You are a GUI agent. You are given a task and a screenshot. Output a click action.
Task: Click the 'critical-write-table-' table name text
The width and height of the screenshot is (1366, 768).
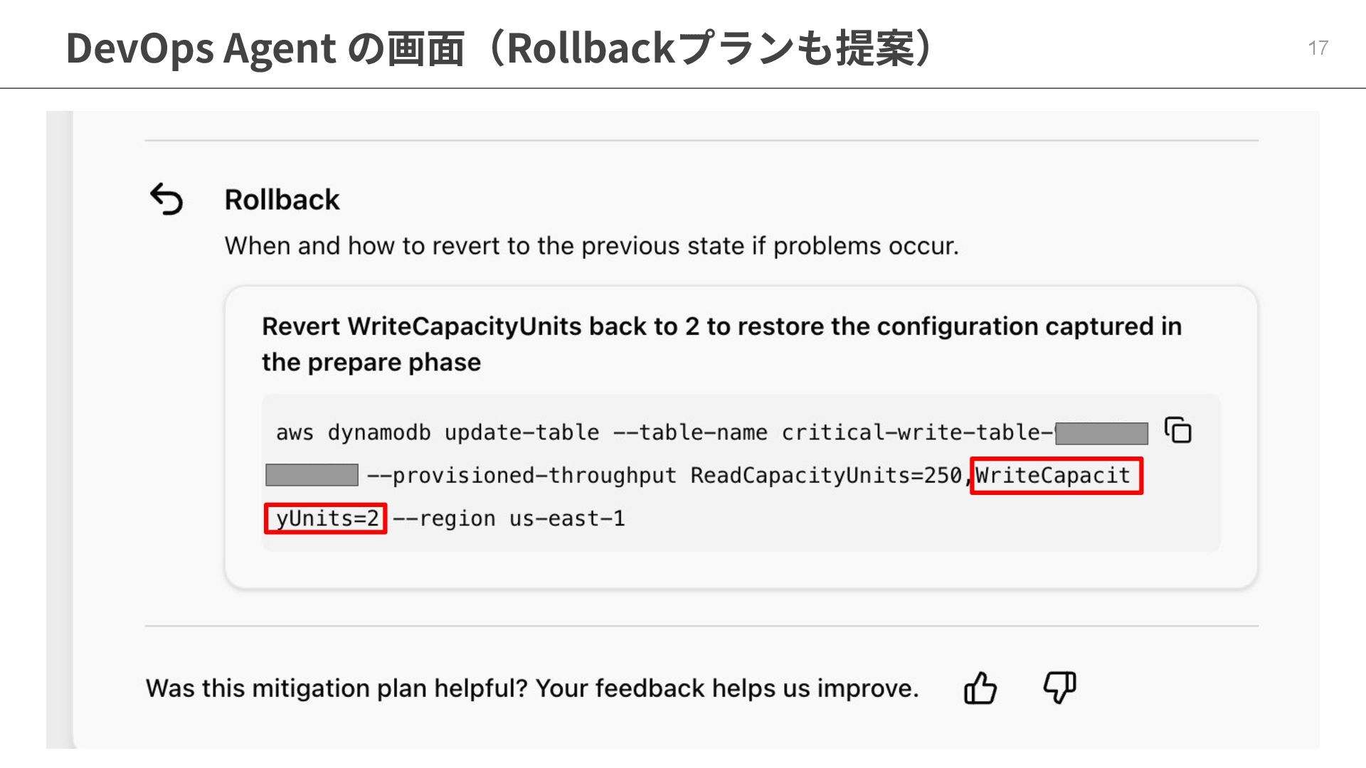(x=917, y=432)
